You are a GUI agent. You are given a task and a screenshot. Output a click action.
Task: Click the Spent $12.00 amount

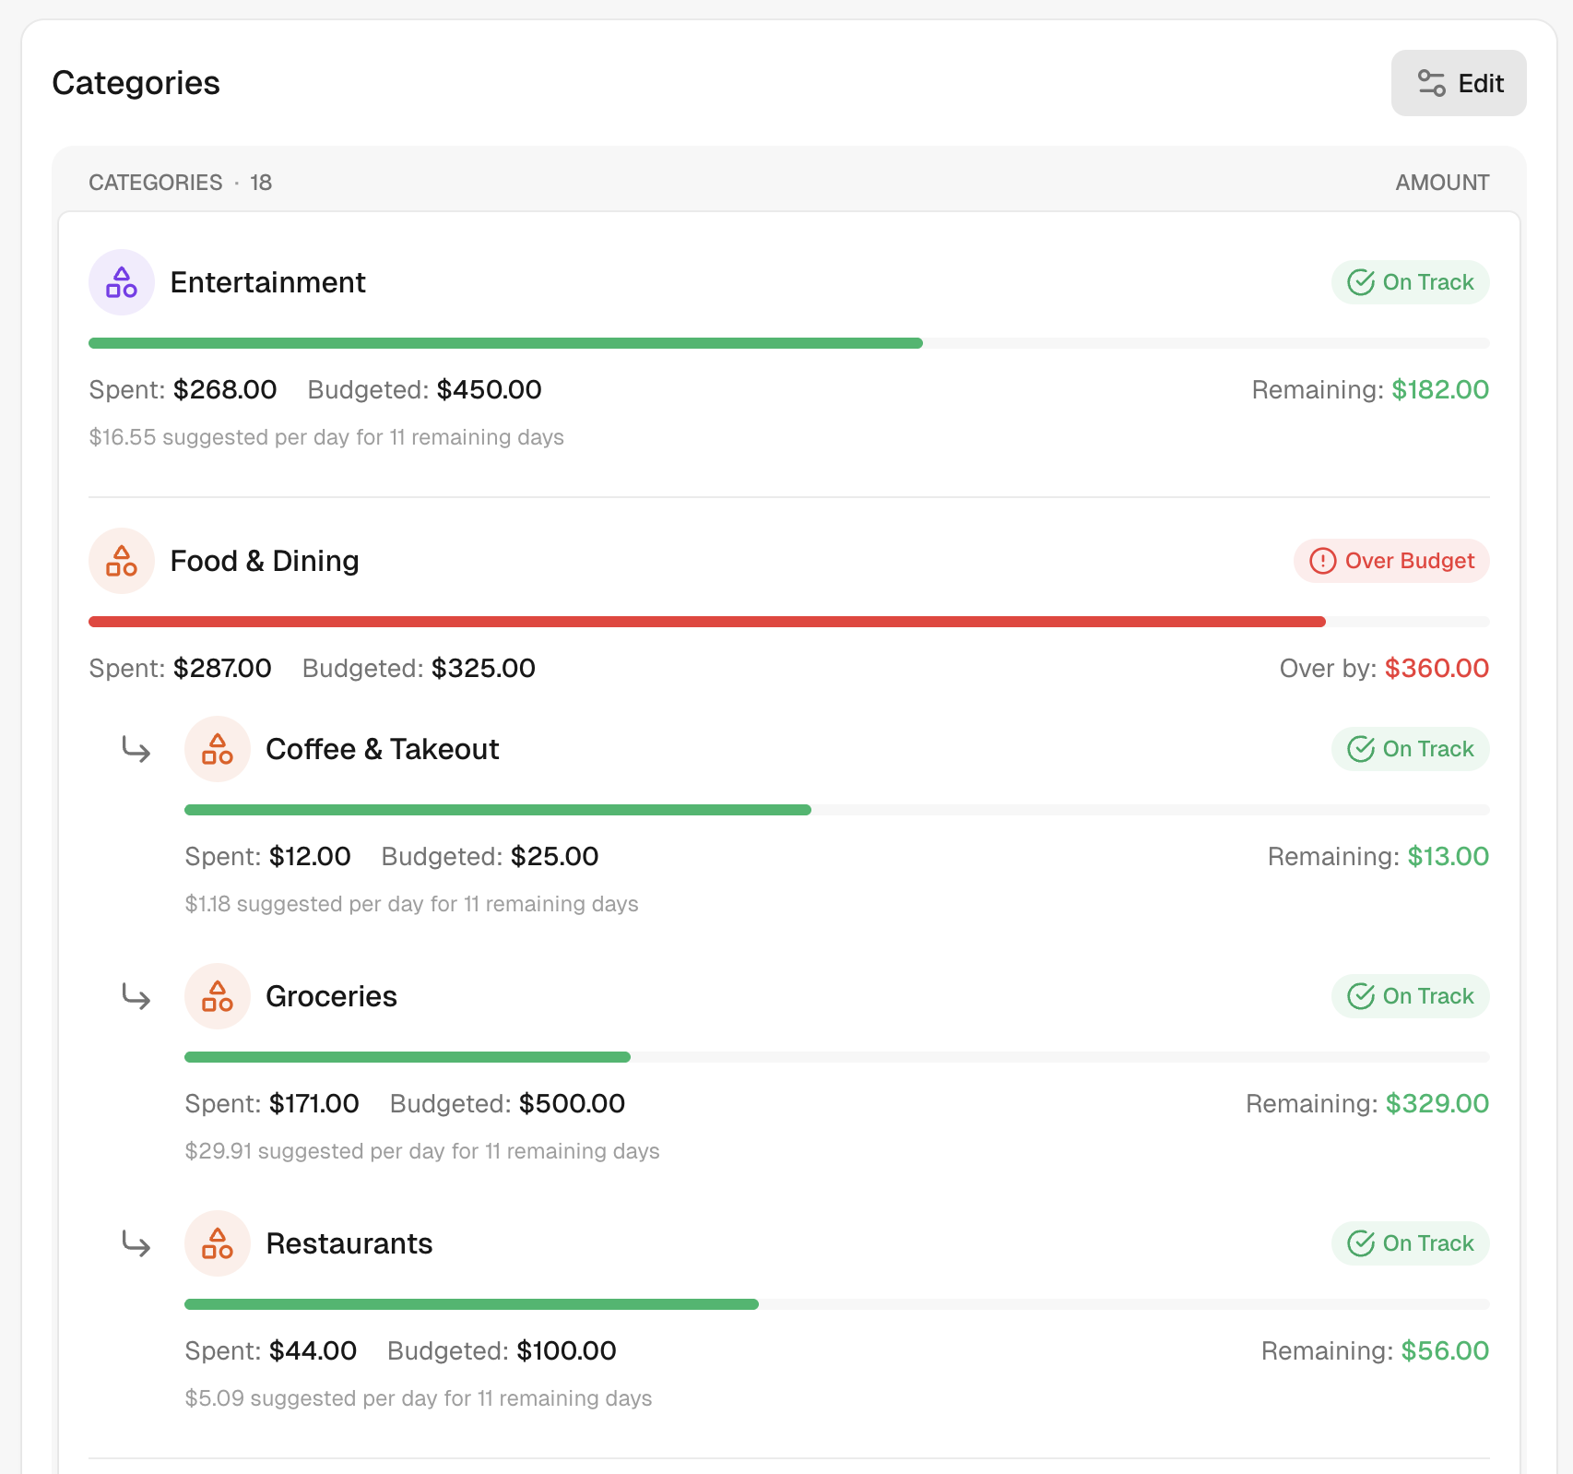tap(310, 856)
